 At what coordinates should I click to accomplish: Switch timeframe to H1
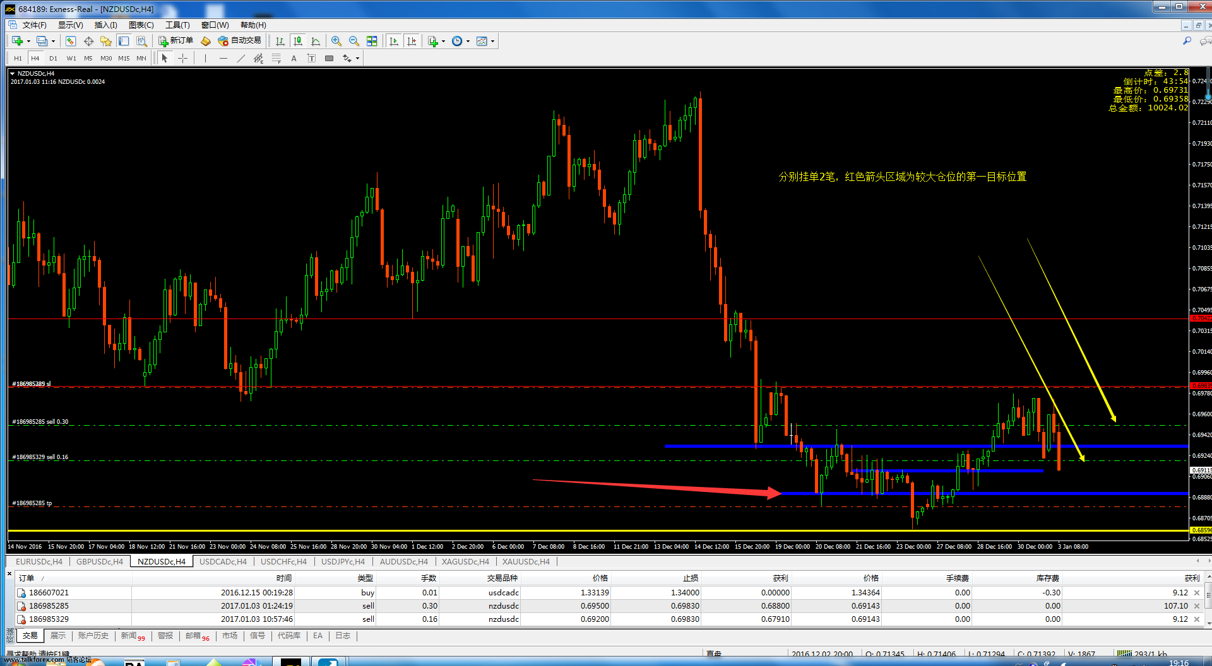coord(18,58)
